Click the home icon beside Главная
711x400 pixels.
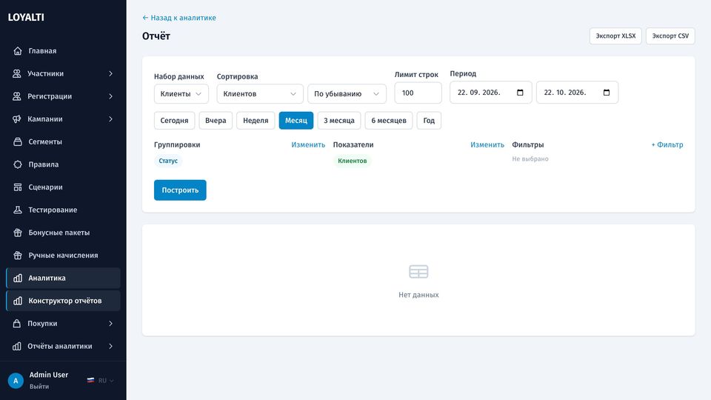click(18, 51)
